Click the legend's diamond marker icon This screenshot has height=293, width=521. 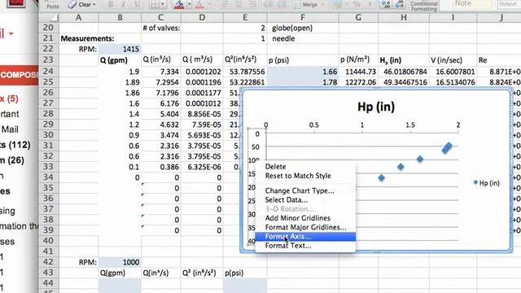click(x=475, y=182)
